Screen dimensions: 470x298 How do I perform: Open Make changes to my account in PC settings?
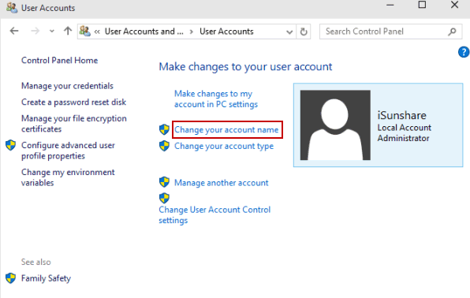pos(216,99)
